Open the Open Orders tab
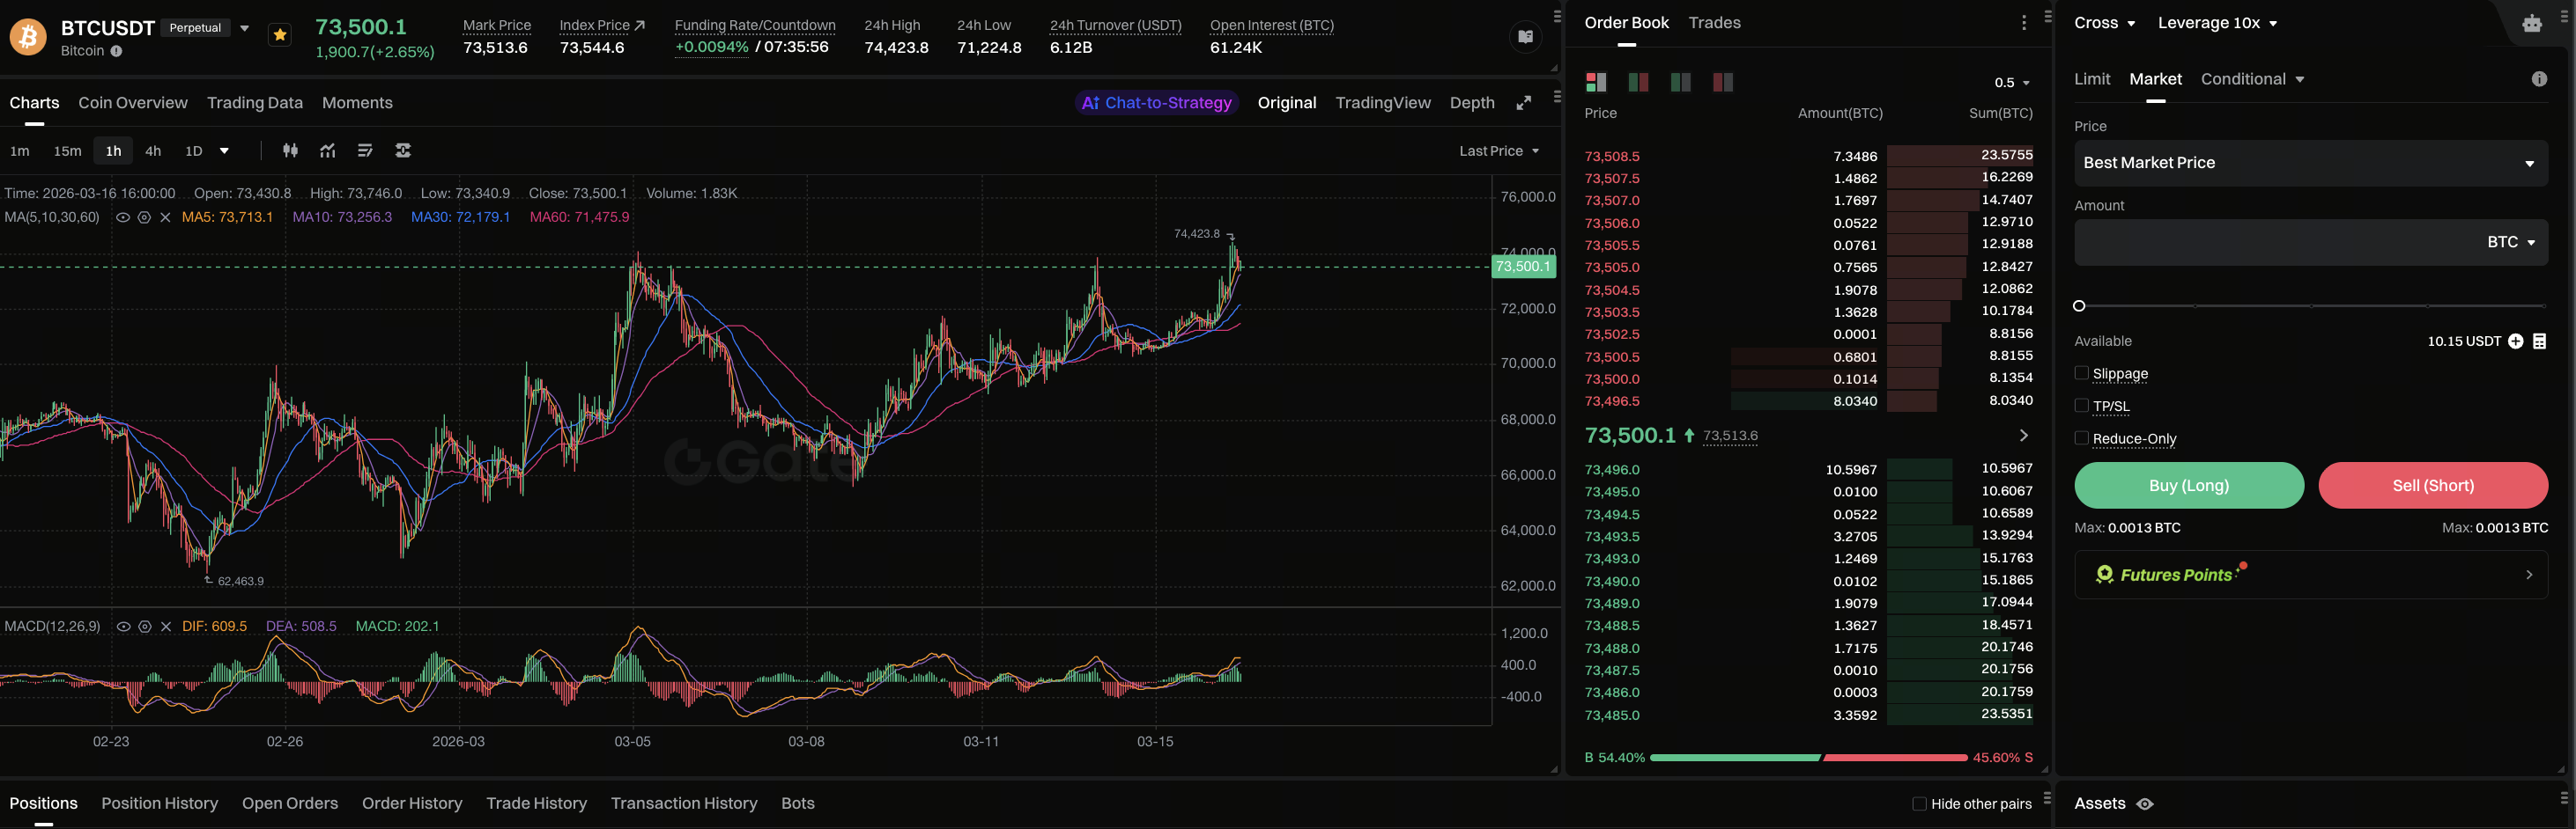The image size is (2576, 829). pos(290,803)
